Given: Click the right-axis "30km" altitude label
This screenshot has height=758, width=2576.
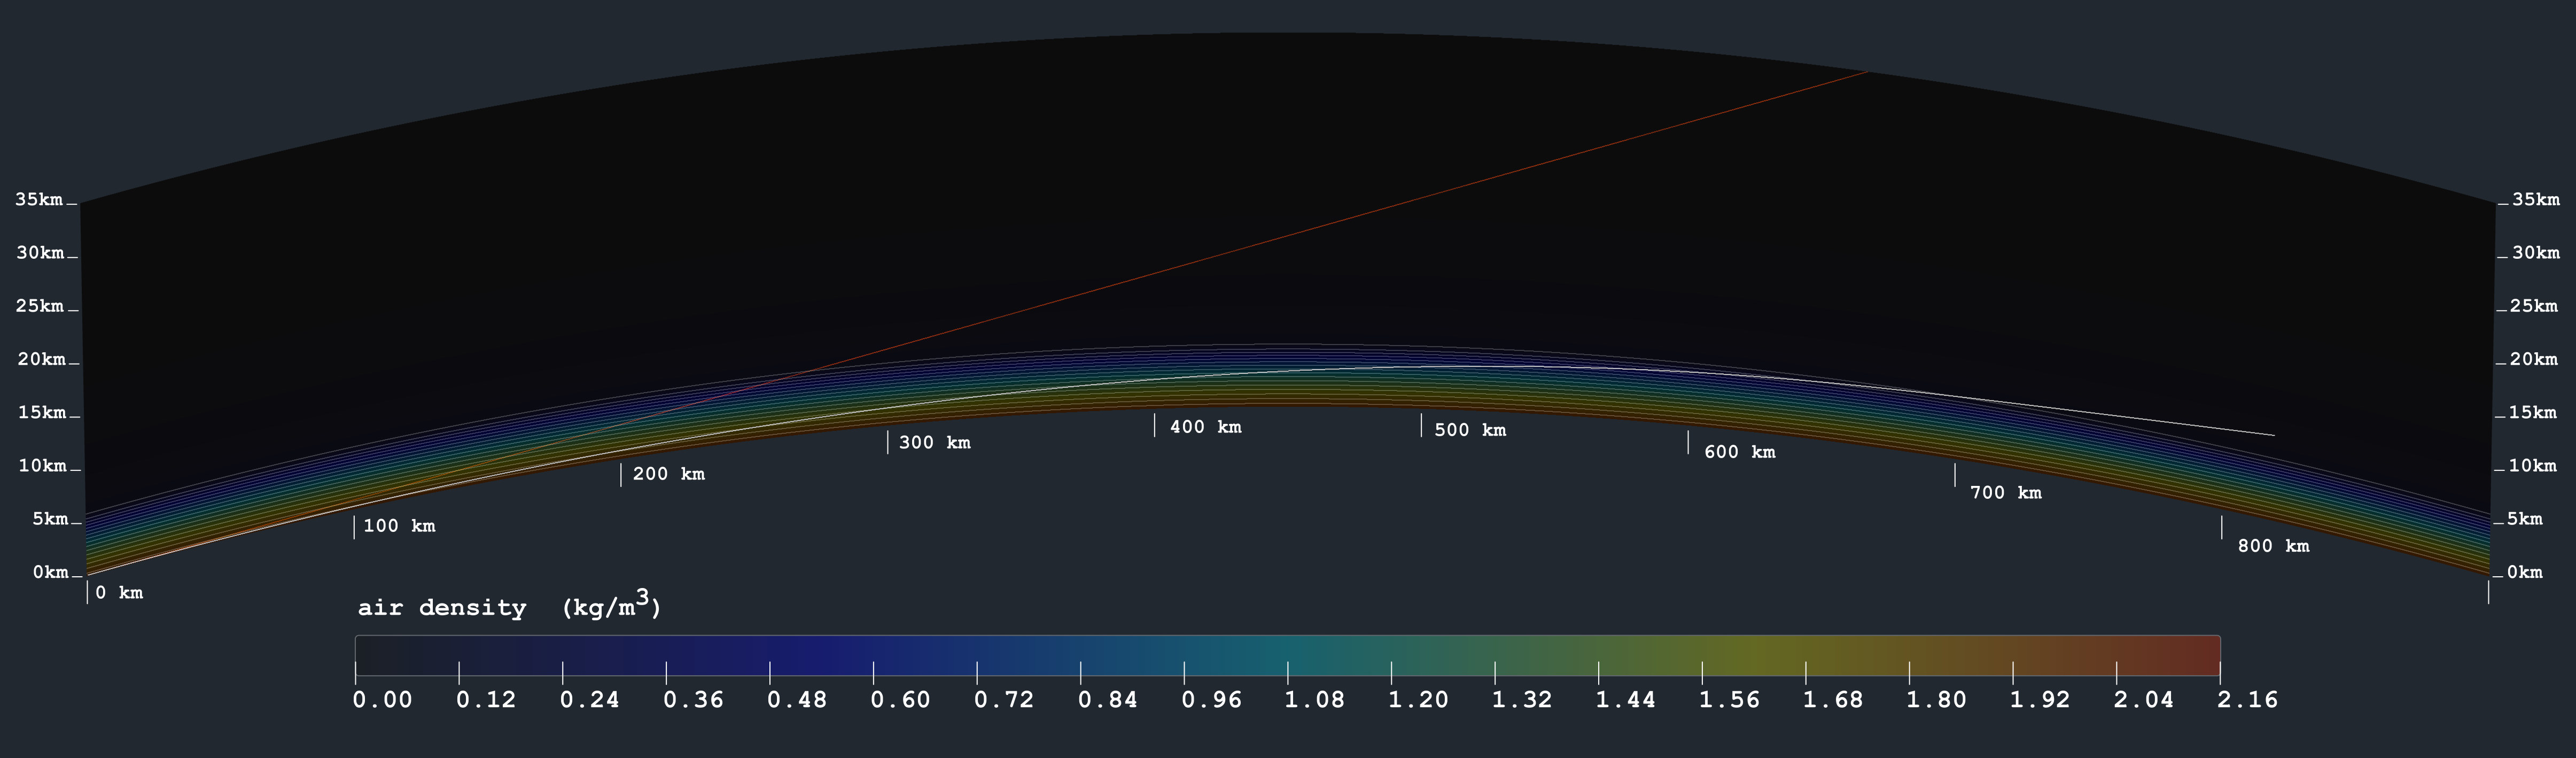Looking at the screenshot, I should click(x=2536, y=253).
